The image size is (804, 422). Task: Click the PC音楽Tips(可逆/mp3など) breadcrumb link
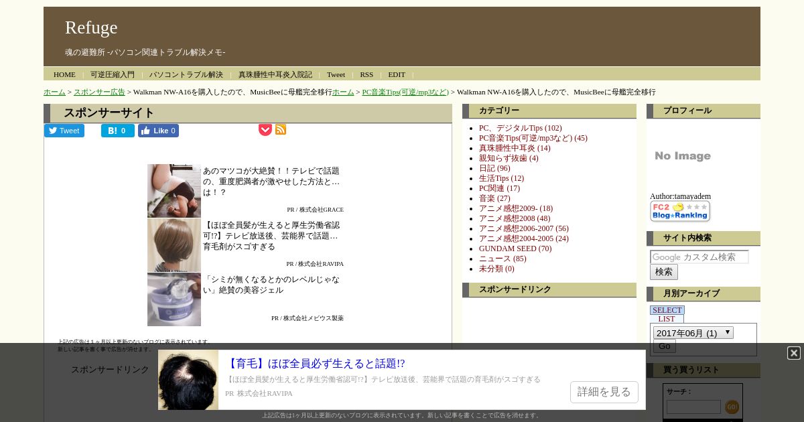(x=405, y=92)
